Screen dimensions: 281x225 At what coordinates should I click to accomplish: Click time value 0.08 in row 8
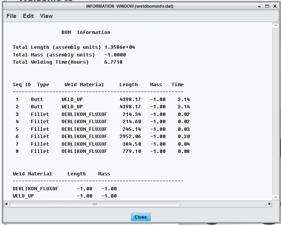click(184, 151)
